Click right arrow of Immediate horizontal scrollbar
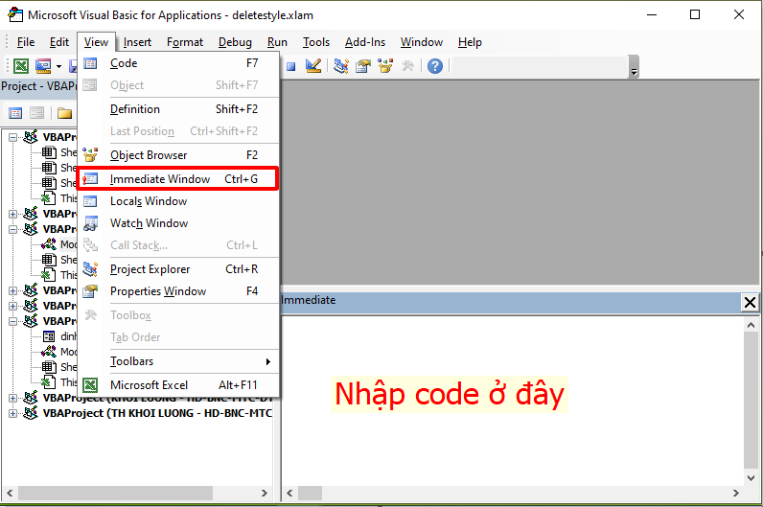The height and width of the screenshot is (507, 763). coord(736,493)
